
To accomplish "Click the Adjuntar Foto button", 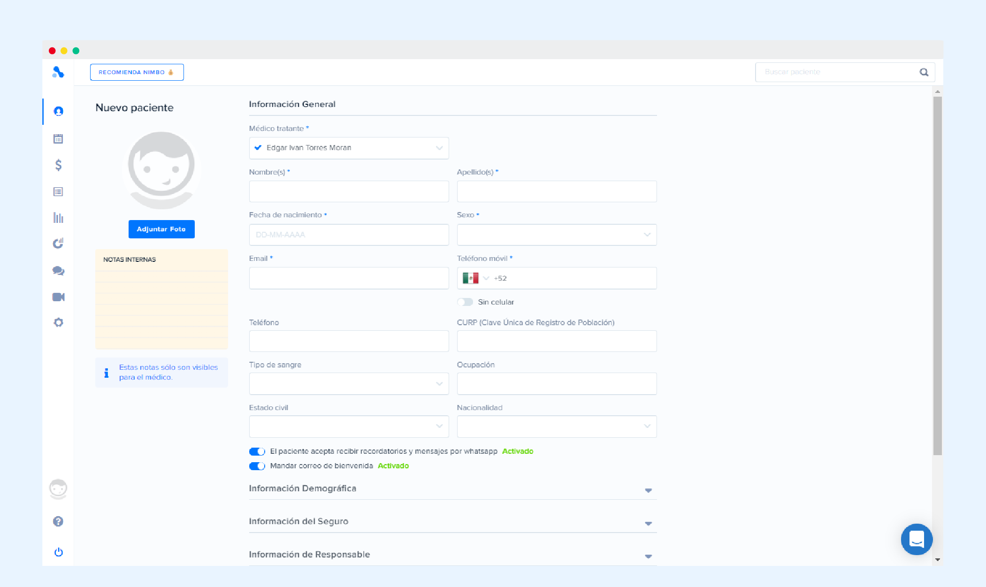I will (x=161, y=229).
